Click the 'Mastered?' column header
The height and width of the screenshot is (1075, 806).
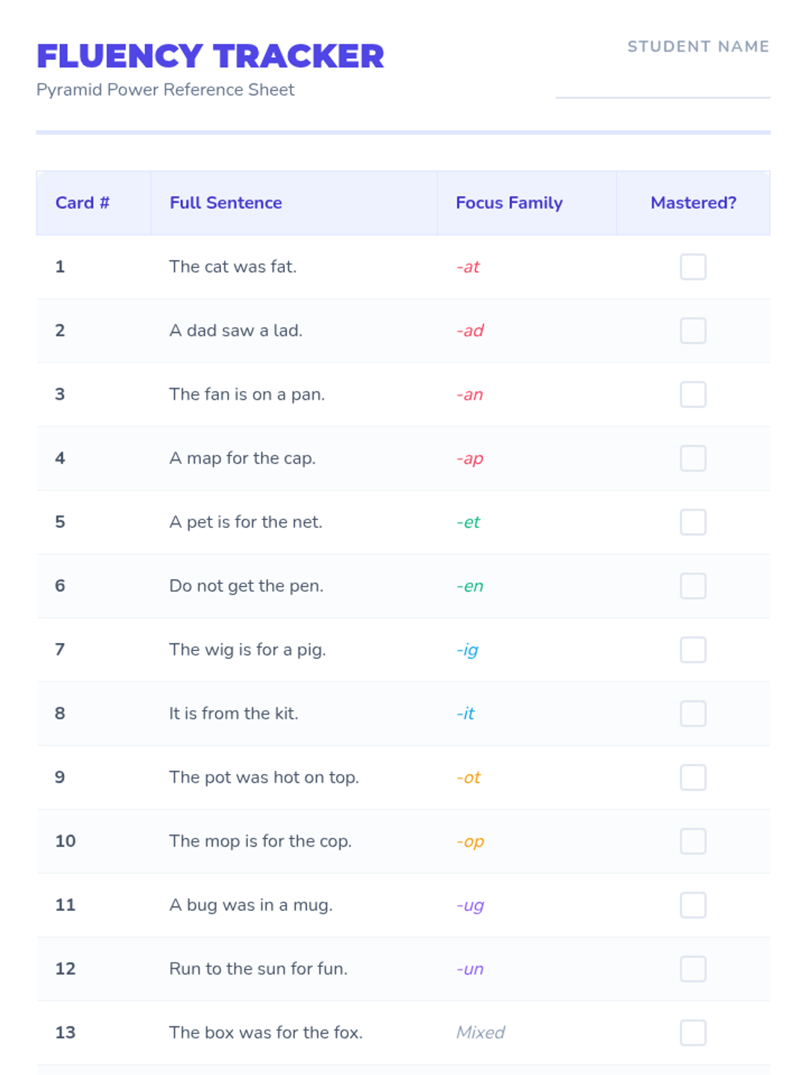(x=693, y=203)
